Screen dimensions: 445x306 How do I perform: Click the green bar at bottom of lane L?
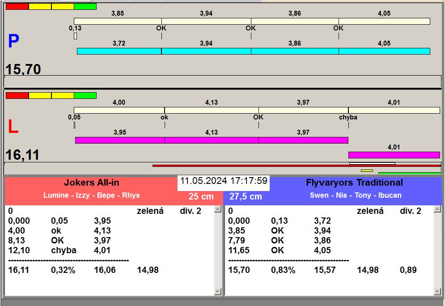pyautogui.click(x=410, y=173)
